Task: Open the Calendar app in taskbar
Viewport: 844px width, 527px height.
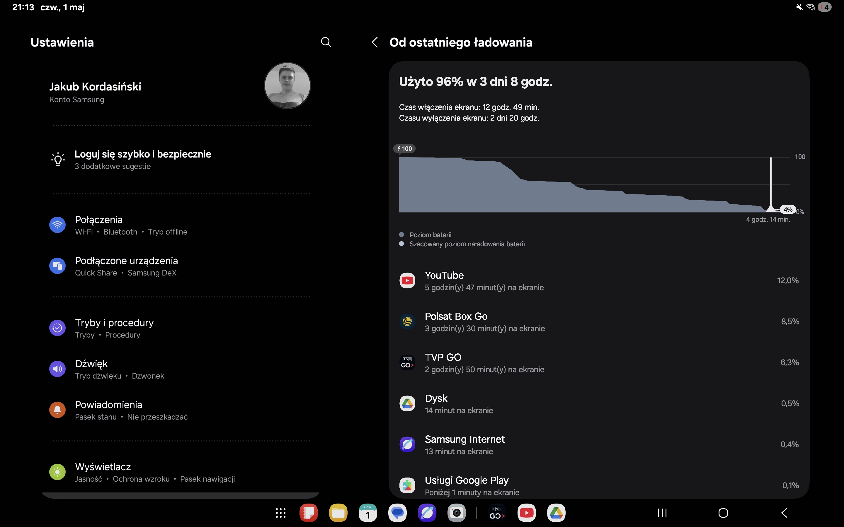Action: (x=368, y=513)
